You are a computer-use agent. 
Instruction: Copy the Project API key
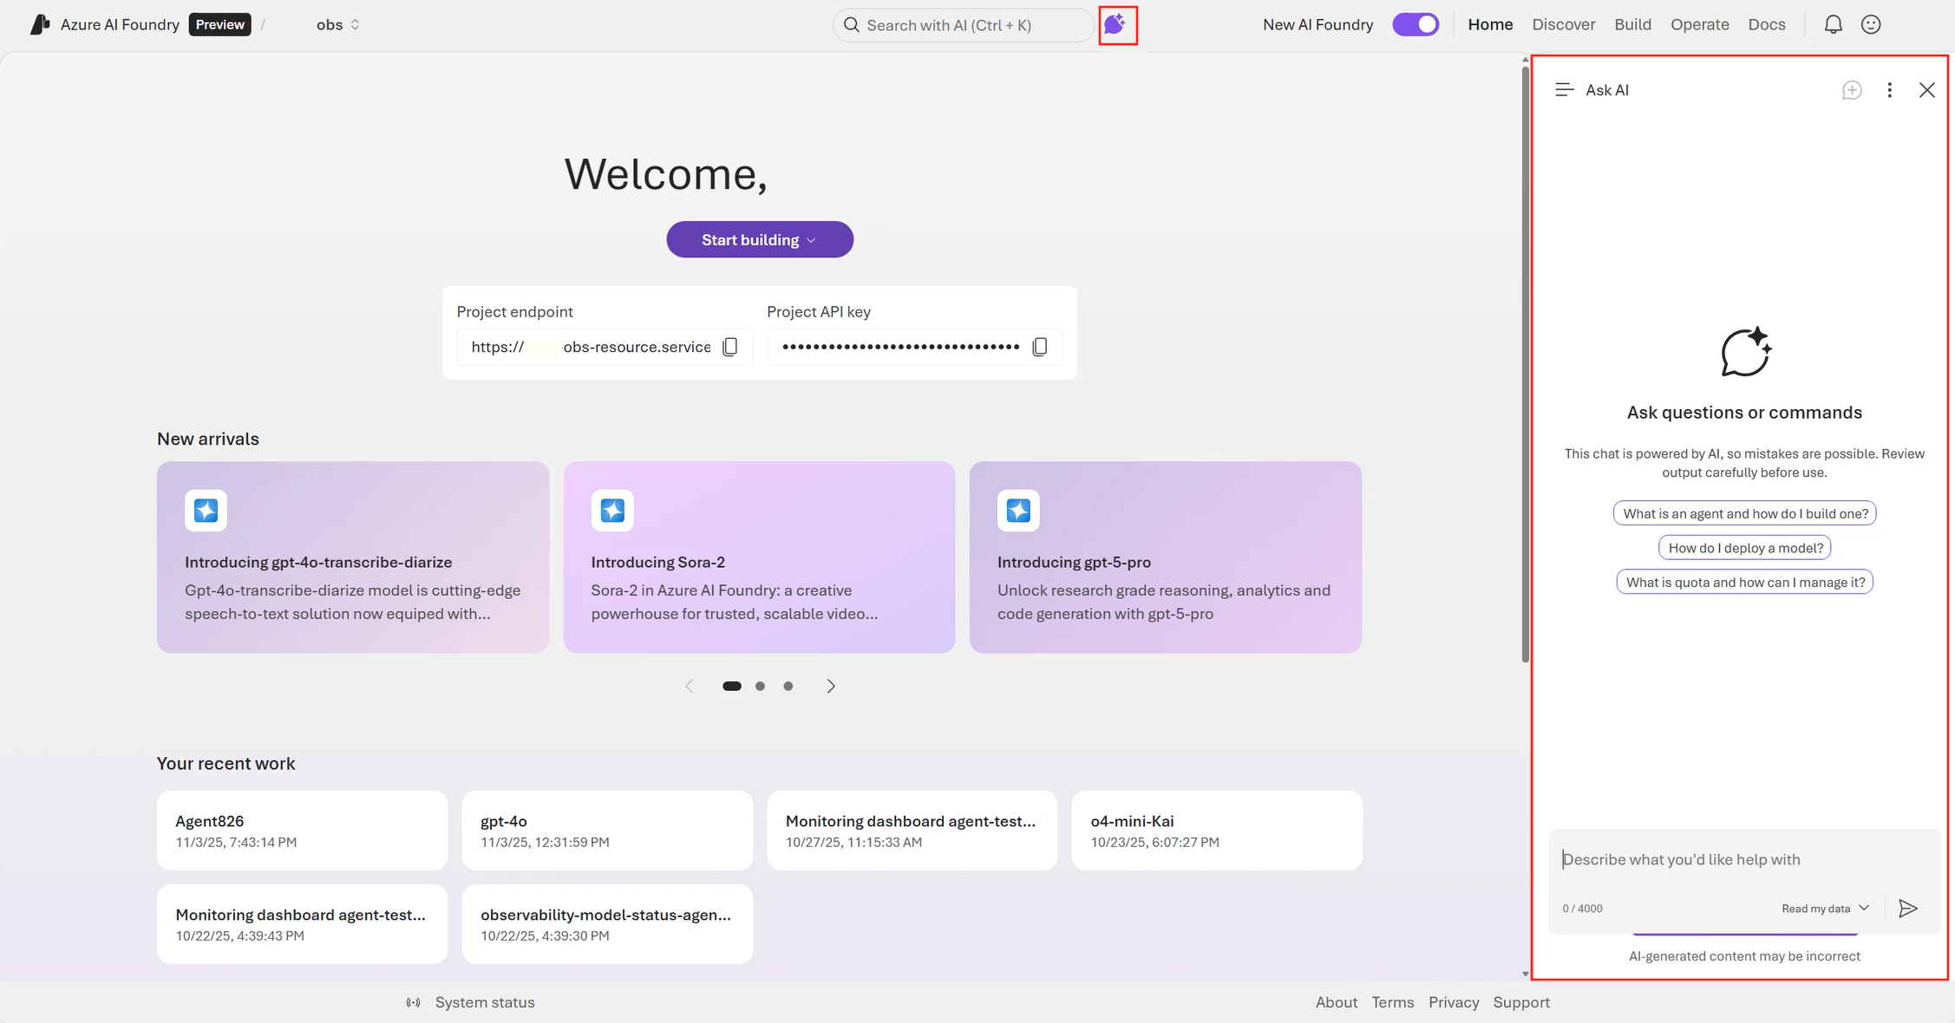coord(1040,347)
